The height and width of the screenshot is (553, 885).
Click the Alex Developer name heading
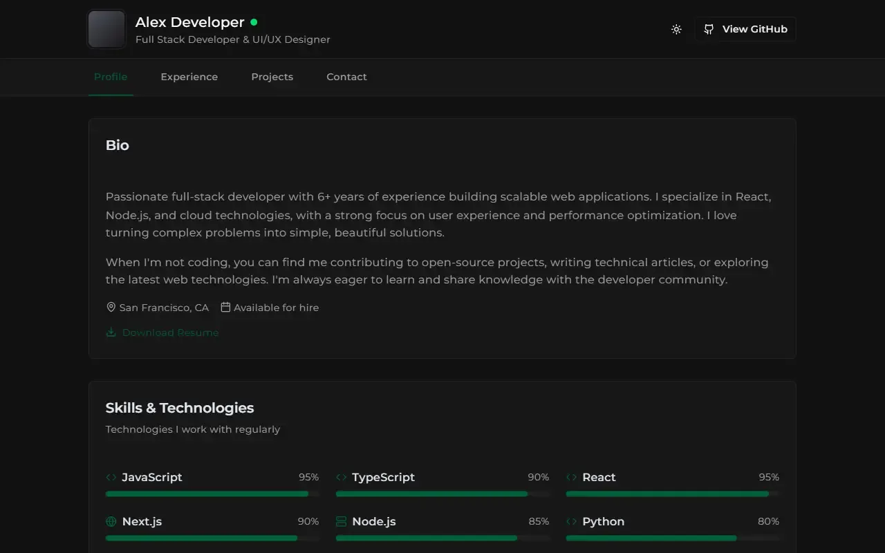189,22
